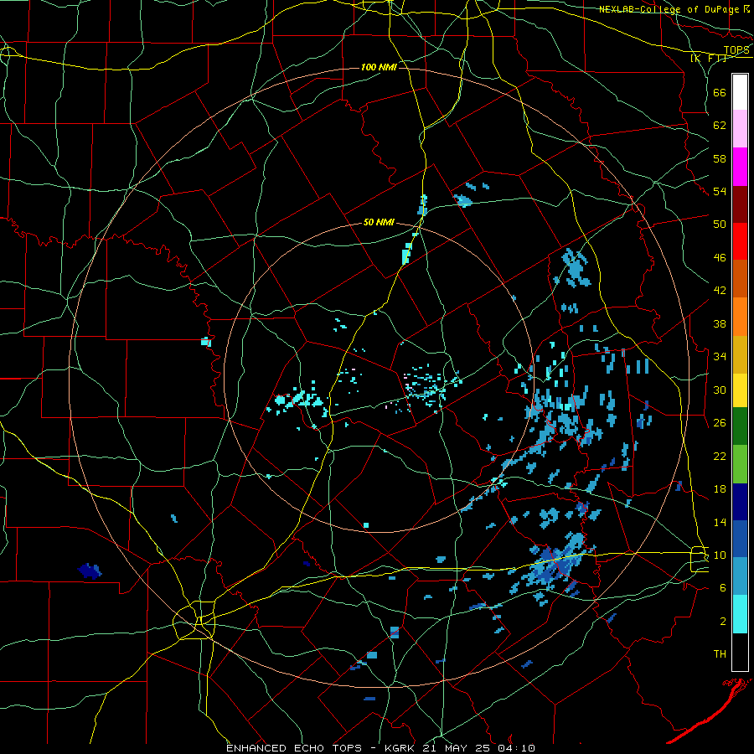Click the medium blue legend swatch
Viewport: 754px width, 754px height.
click(x=740, y=539)
